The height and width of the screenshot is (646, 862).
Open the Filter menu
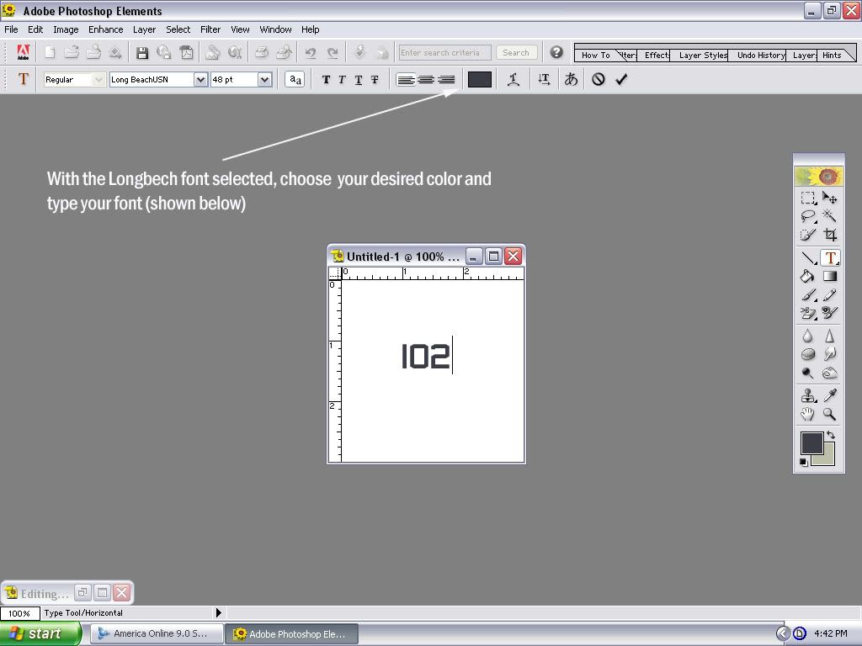[210, 29]
